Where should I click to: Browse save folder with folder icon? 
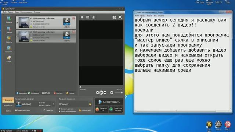point(90,104)
